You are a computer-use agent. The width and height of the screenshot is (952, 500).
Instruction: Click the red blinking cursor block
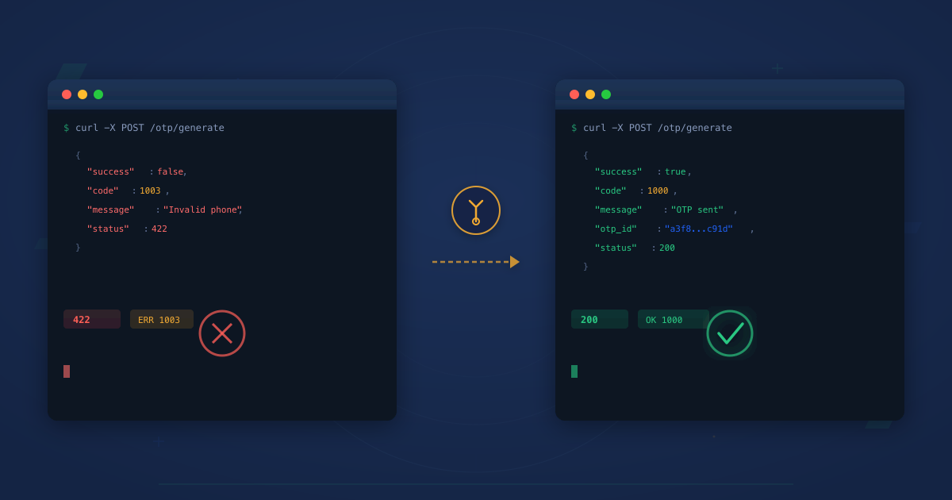pyautogui.click(x=67, y=371)
